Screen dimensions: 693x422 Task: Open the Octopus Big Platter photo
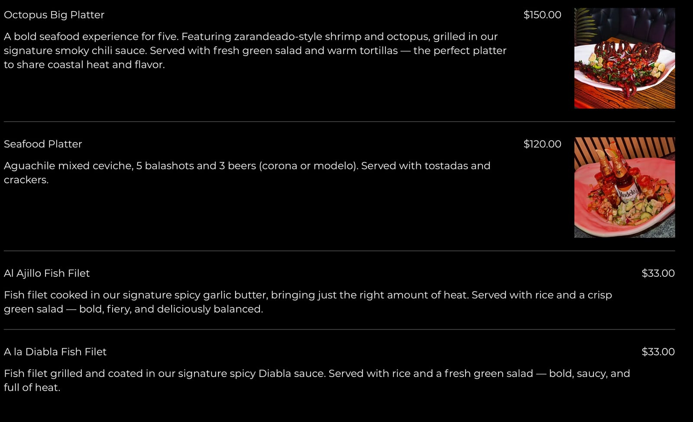pos(625,58)
